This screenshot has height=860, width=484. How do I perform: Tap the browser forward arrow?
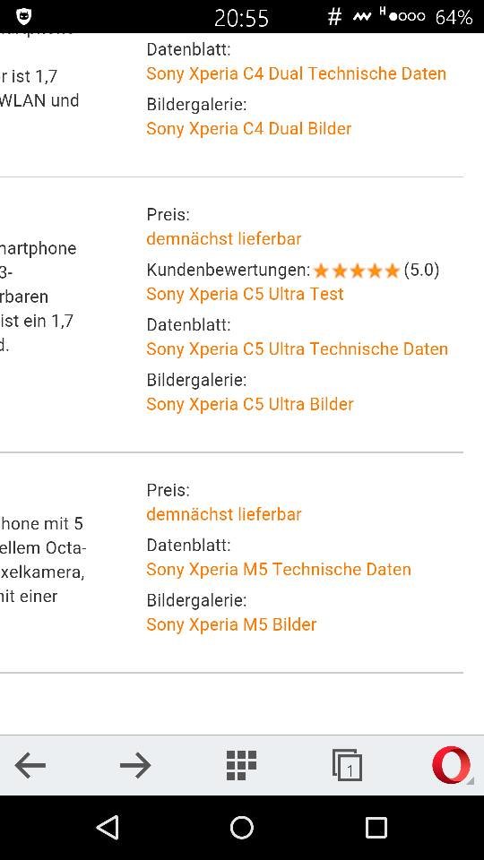(135, 765)
